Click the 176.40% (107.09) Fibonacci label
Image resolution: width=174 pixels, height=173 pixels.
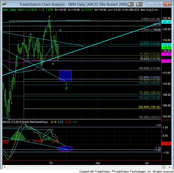150,98
